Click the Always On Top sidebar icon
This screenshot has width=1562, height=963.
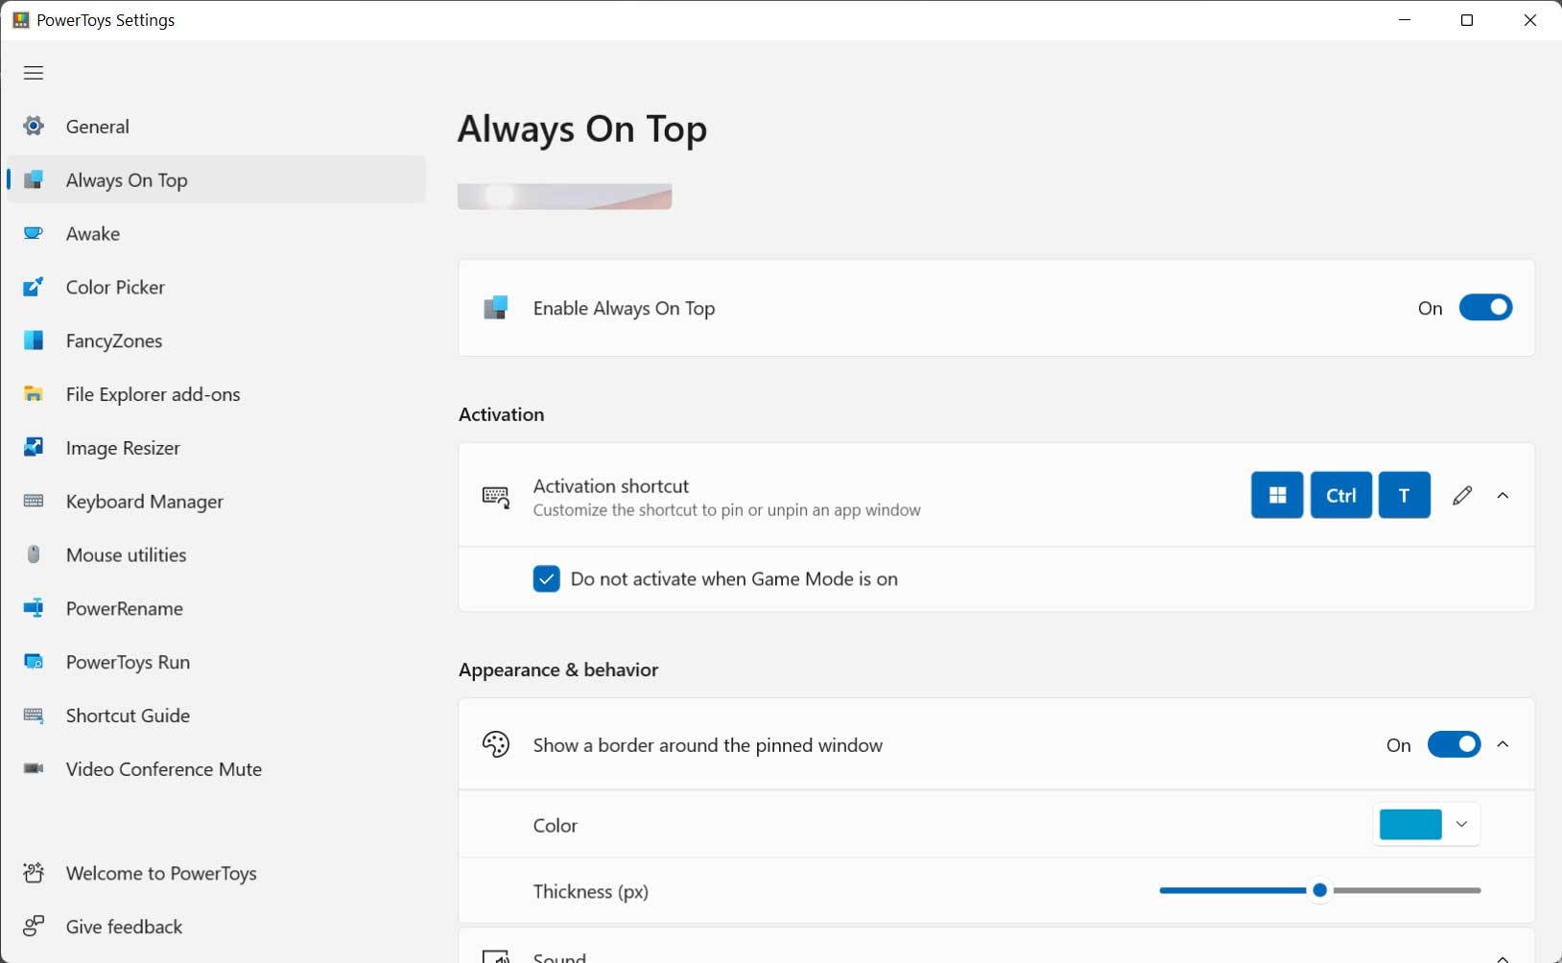coord(34,179)
